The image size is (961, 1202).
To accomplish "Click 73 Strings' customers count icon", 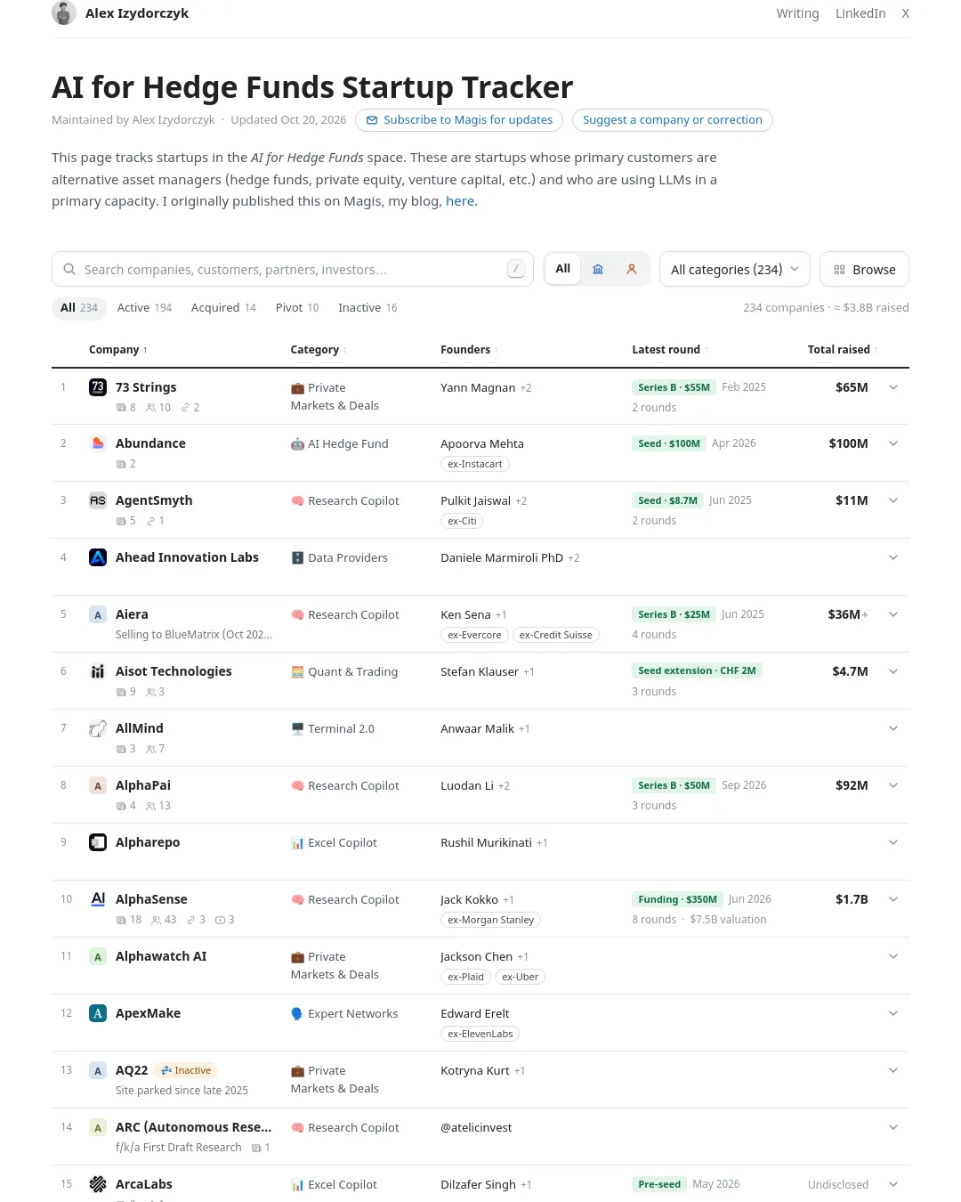I will 150,408.
